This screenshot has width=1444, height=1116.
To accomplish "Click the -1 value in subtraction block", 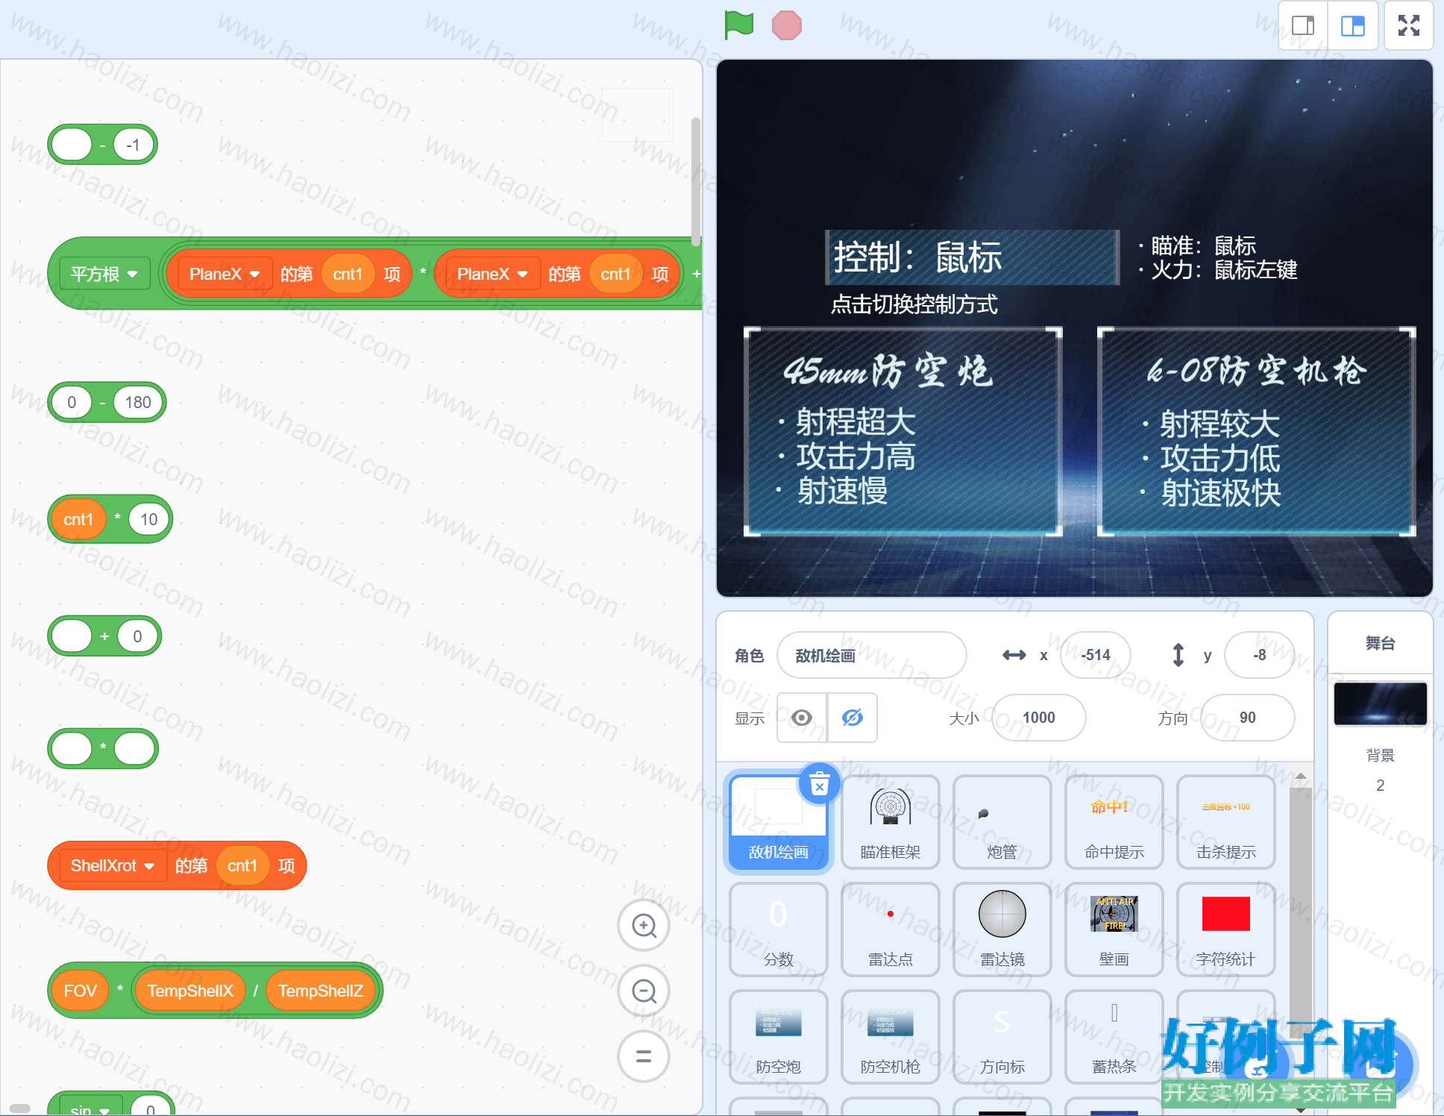I will (134, 145).
